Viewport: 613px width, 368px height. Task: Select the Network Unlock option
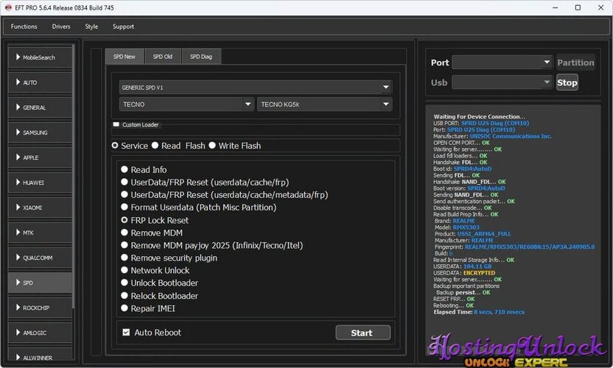pos(125,270)
